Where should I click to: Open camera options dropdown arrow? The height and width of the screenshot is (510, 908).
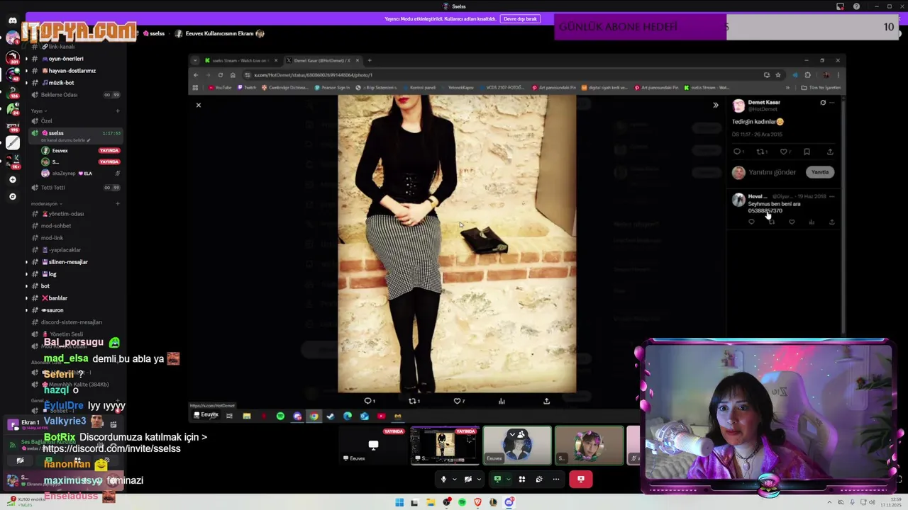pyautogui.click(x=479, y=480)
